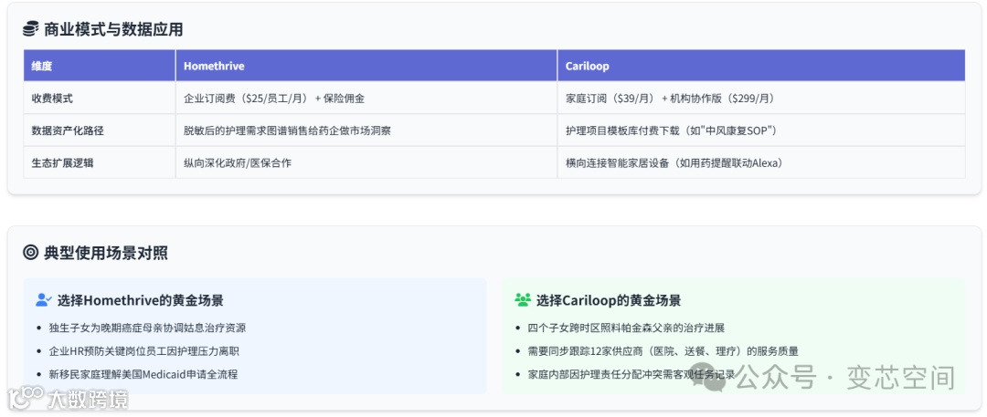Click the user-check icon beside 选择Homethrive的黄金场景

point(44,300)
